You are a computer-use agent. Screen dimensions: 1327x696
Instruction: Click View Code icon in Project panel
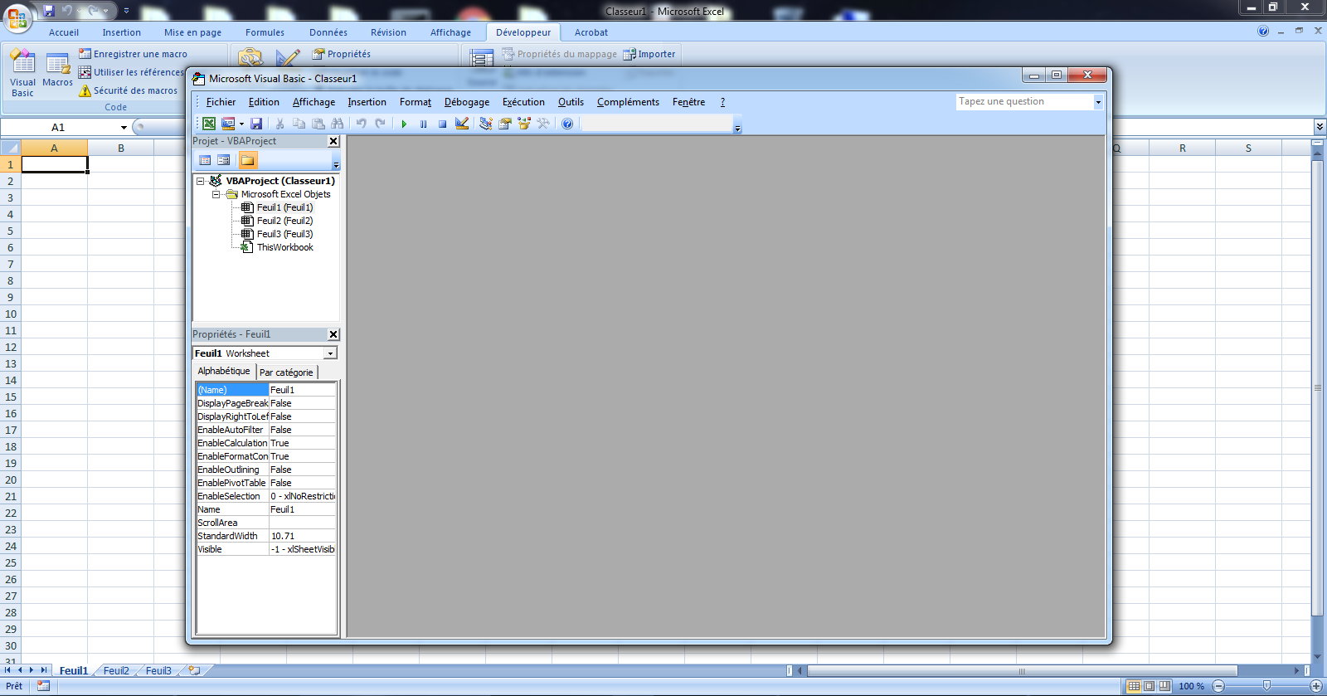[205, 160]
